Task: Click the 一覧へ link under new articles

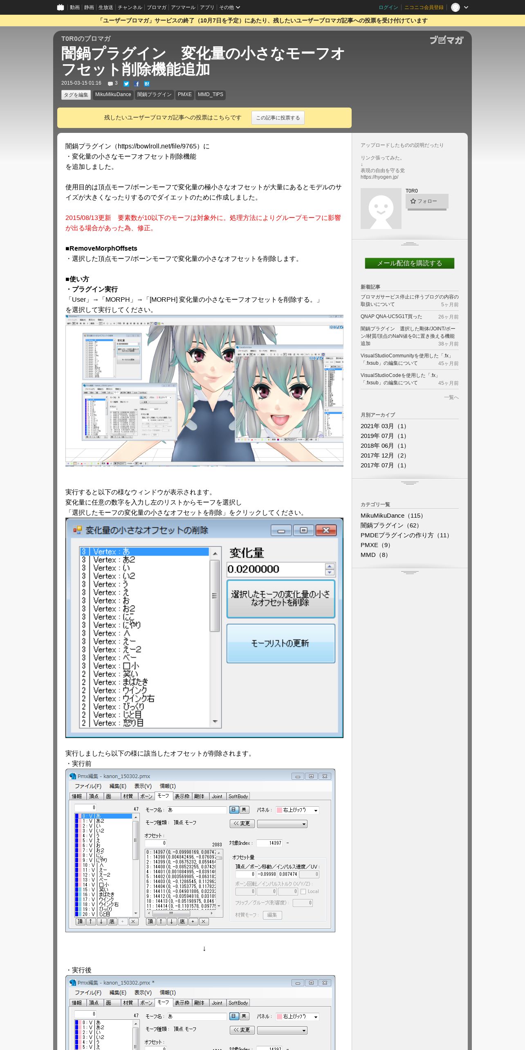Action: tap(451, 397)
